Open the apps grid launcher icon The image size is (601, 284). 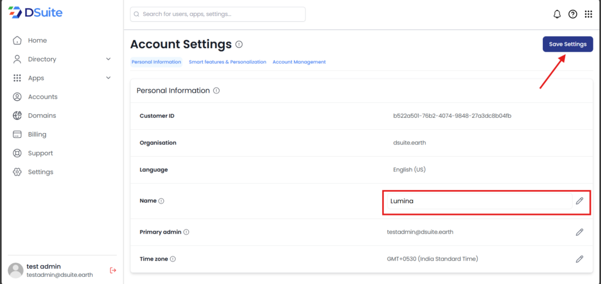[588, 14]
